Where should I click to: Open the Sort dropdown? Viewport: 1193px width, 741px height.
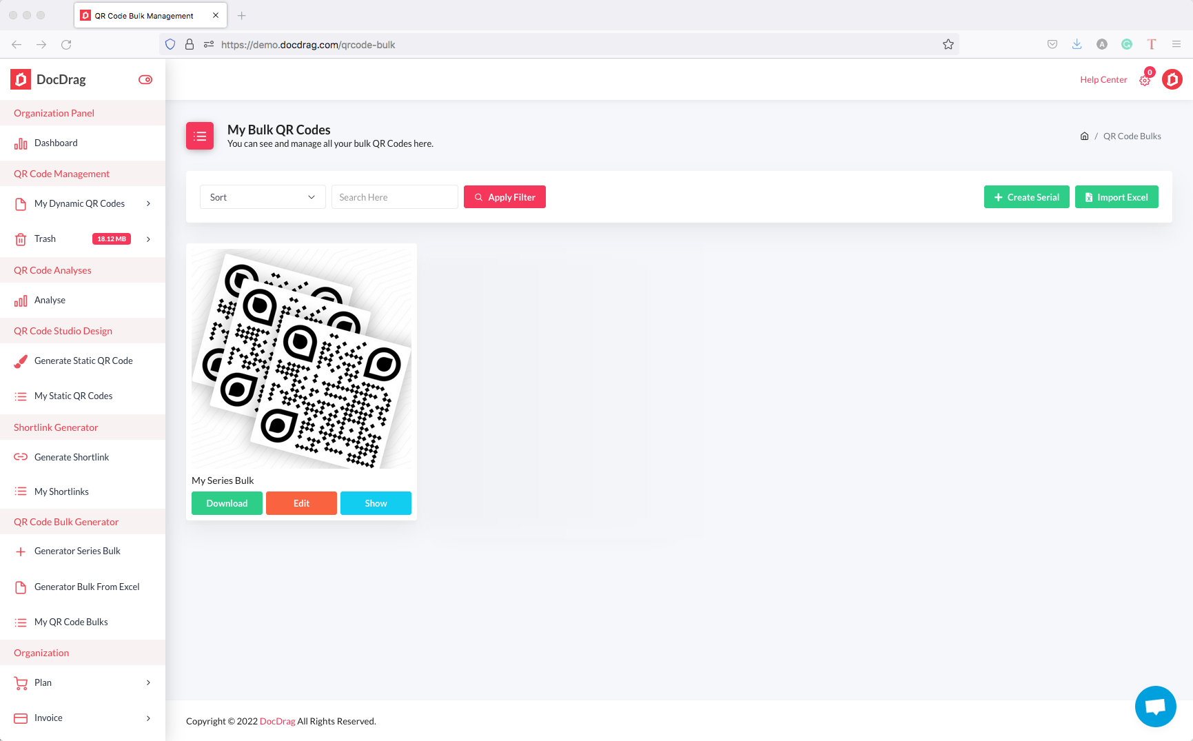(x=263, y=197)
